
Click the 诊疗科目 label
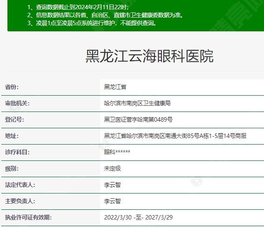17,152
